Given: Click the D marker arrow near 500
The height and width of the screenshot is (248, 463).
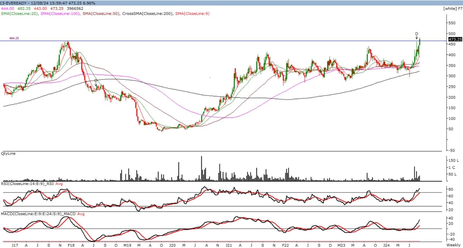Looking at the screenshot, I should click(416, 36).
